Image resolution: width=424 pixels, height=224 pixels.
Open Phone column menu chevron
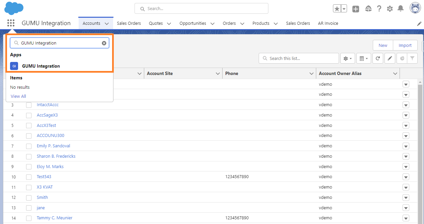(x=312, y=74)
